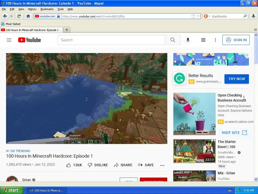This screenshot has height=194, width=258.
Task: Open the Most Visited bookmarks folder
Action: coord(11,24)
